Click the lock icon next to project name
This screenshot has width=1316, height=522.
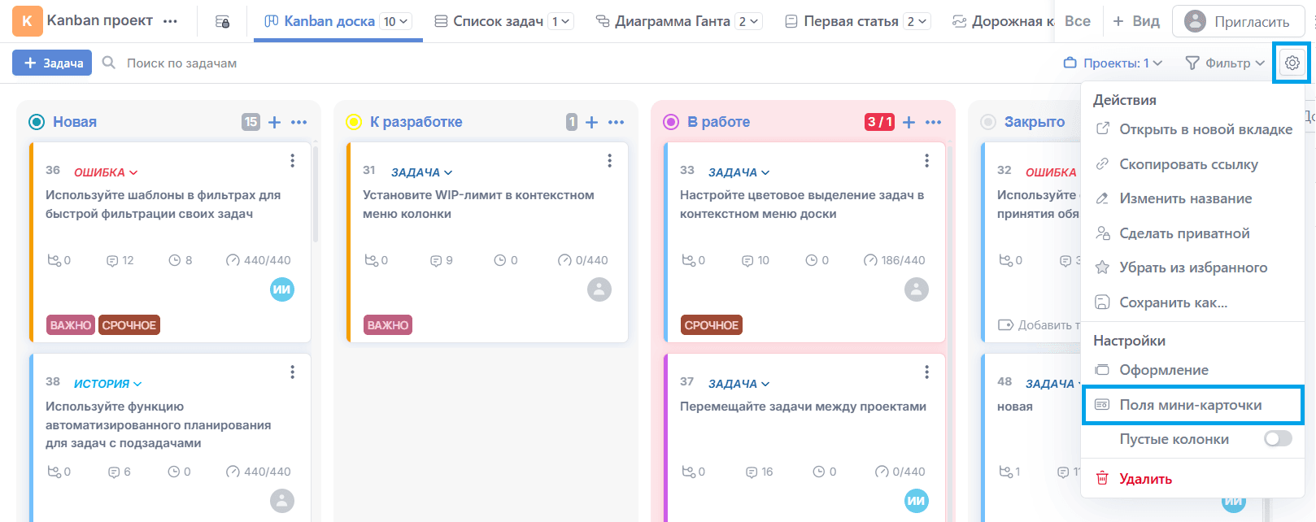click(222, 22)
